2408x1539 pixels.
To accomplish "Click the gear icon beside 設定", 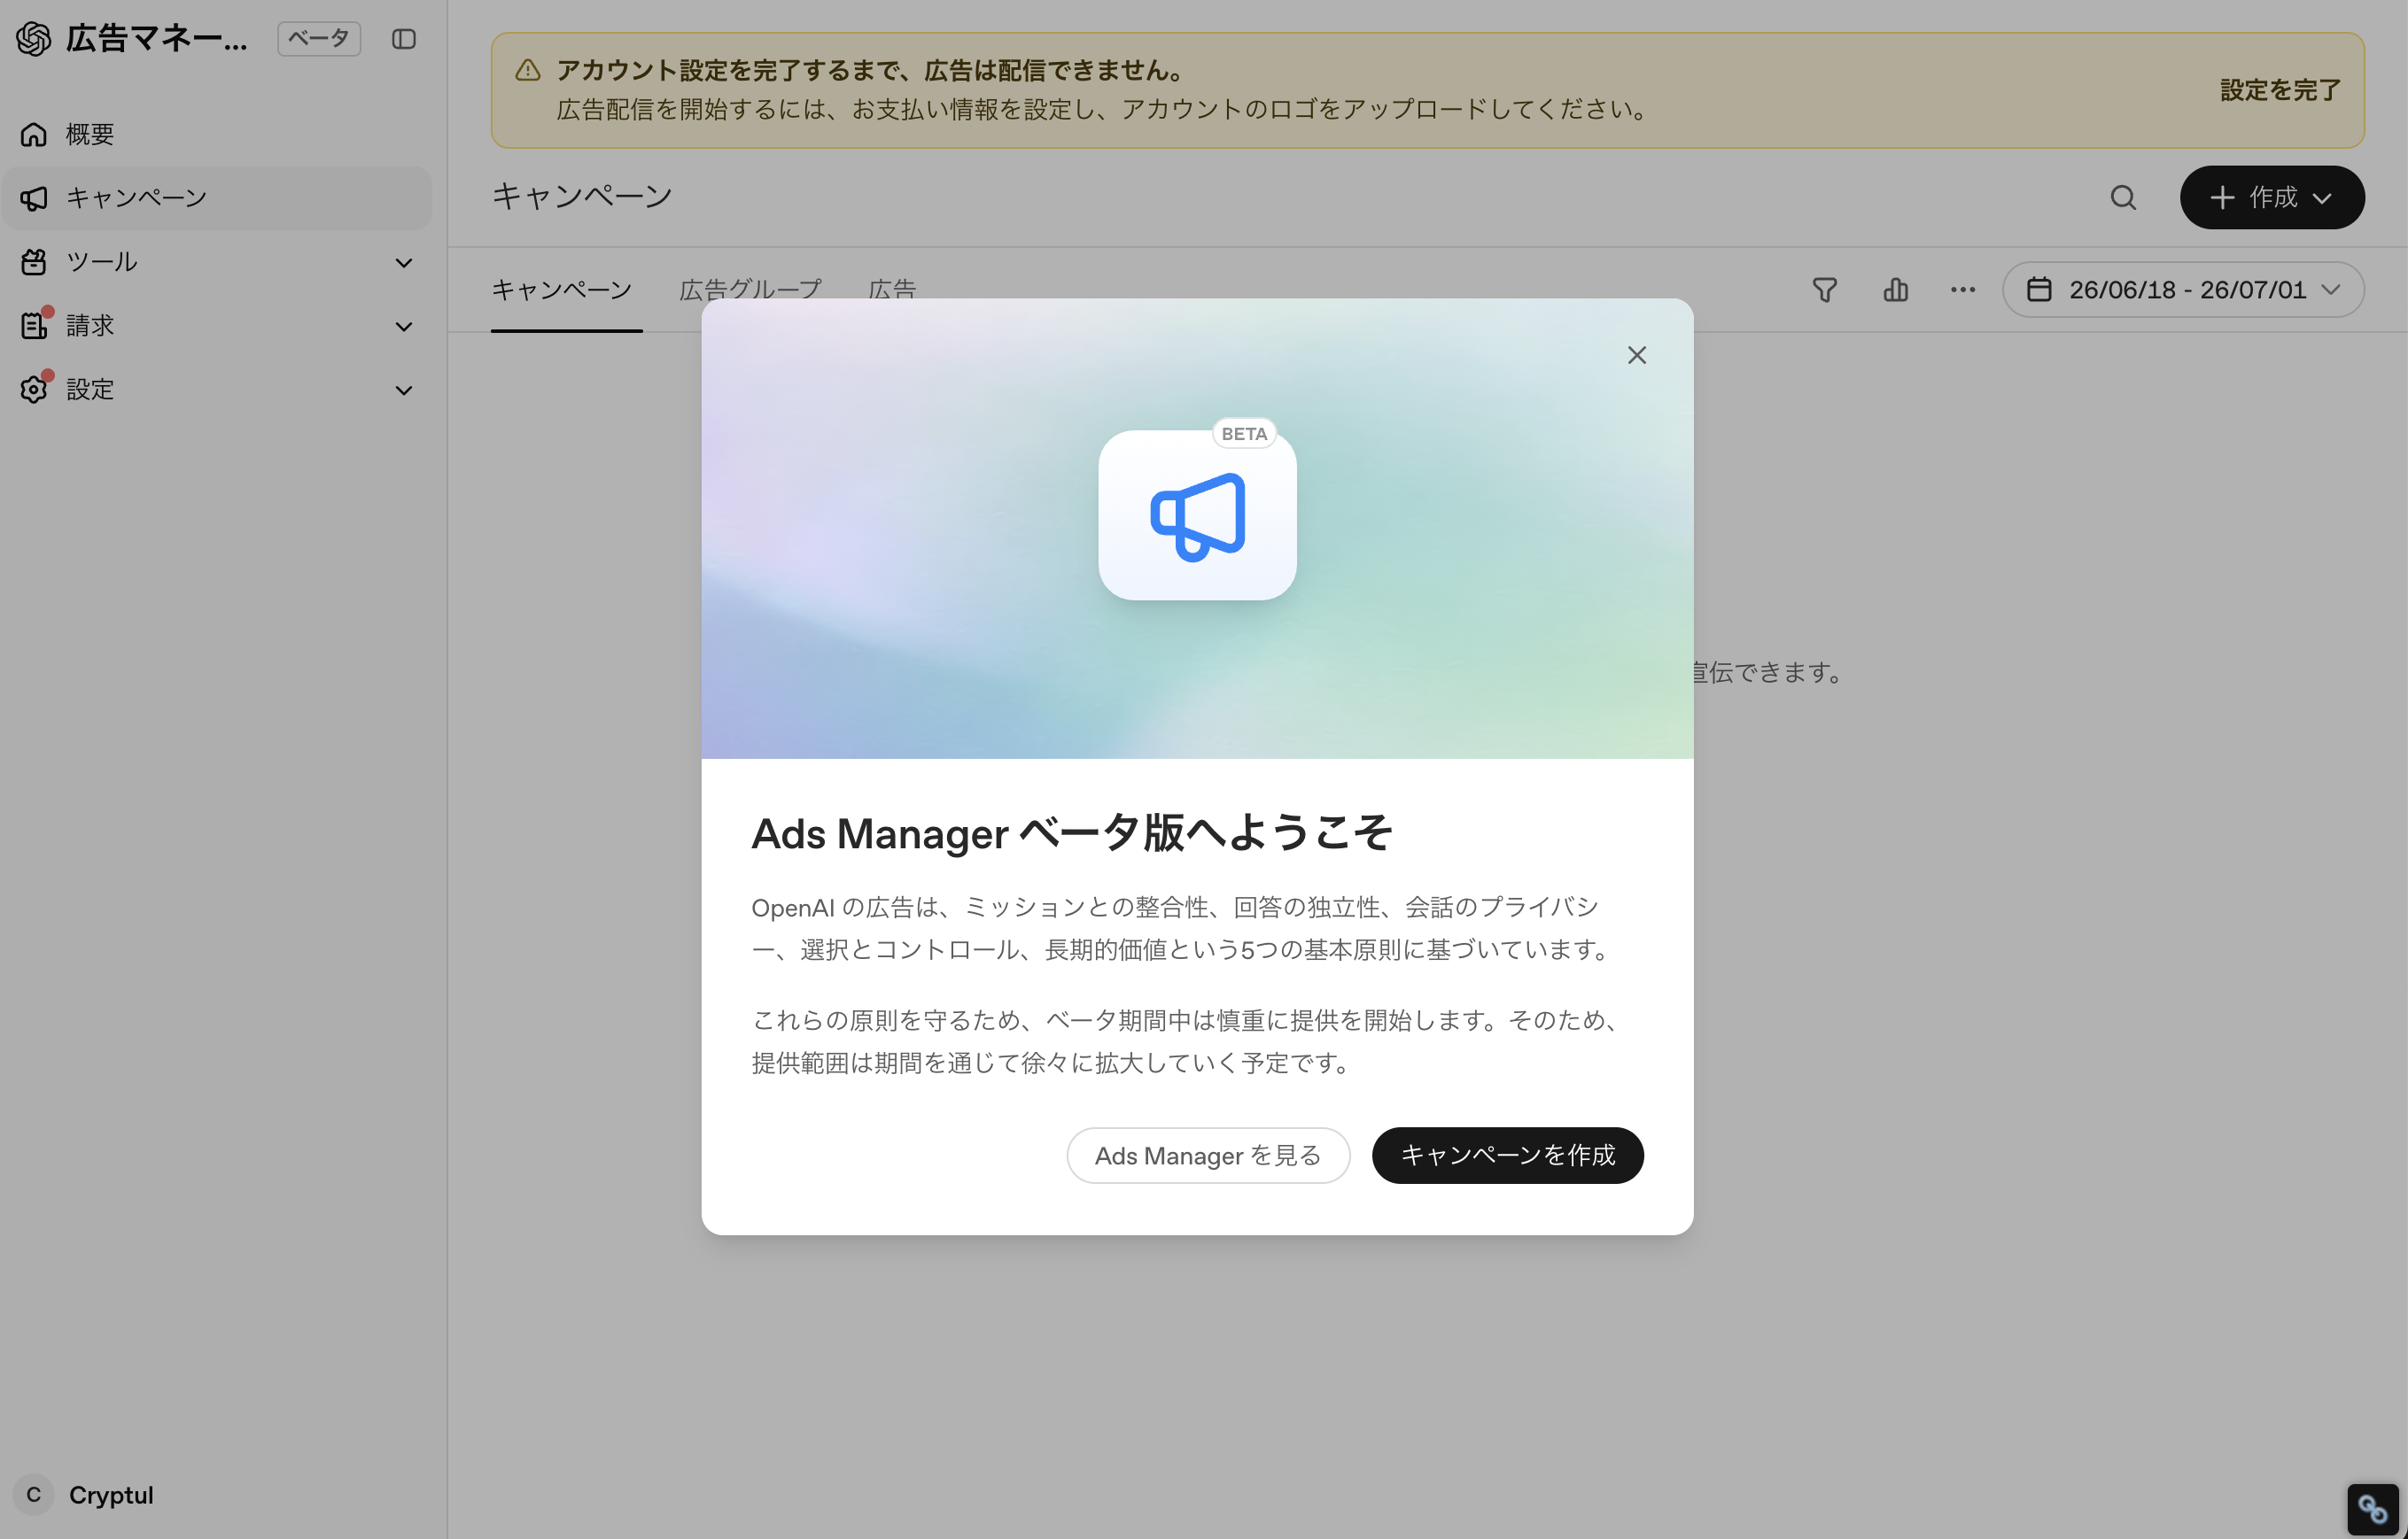I will click(x=34, y=390).
